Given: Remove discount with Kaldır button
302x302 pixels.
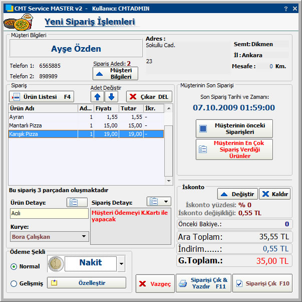Looking at the screenshot, I should (x=274, y=194).
